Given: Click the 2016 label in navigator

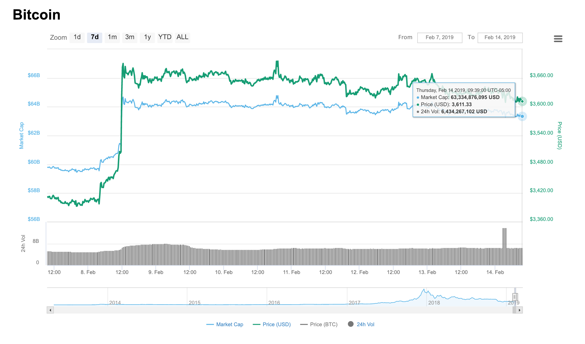Looking at the screenshot, I should click(x=274, y=303).
